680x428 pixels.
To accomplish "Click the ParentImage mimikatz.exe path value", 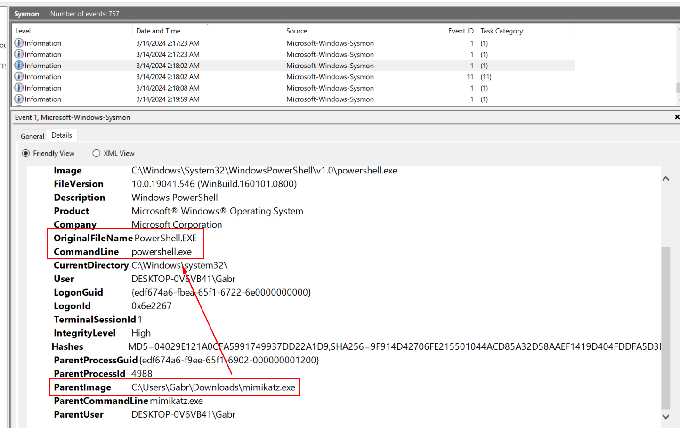I will (213, 387).
